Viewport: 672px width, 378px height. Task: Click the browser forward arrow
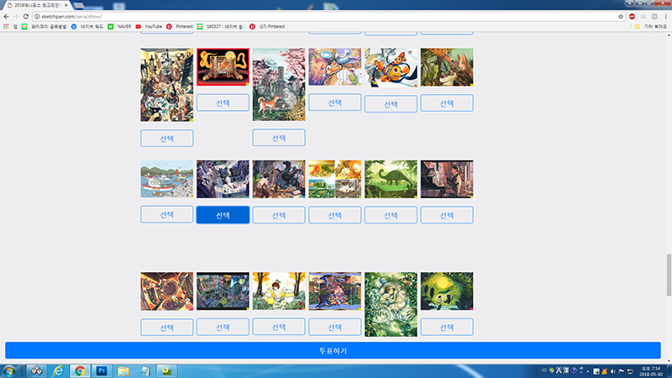[x=16, y=16]
